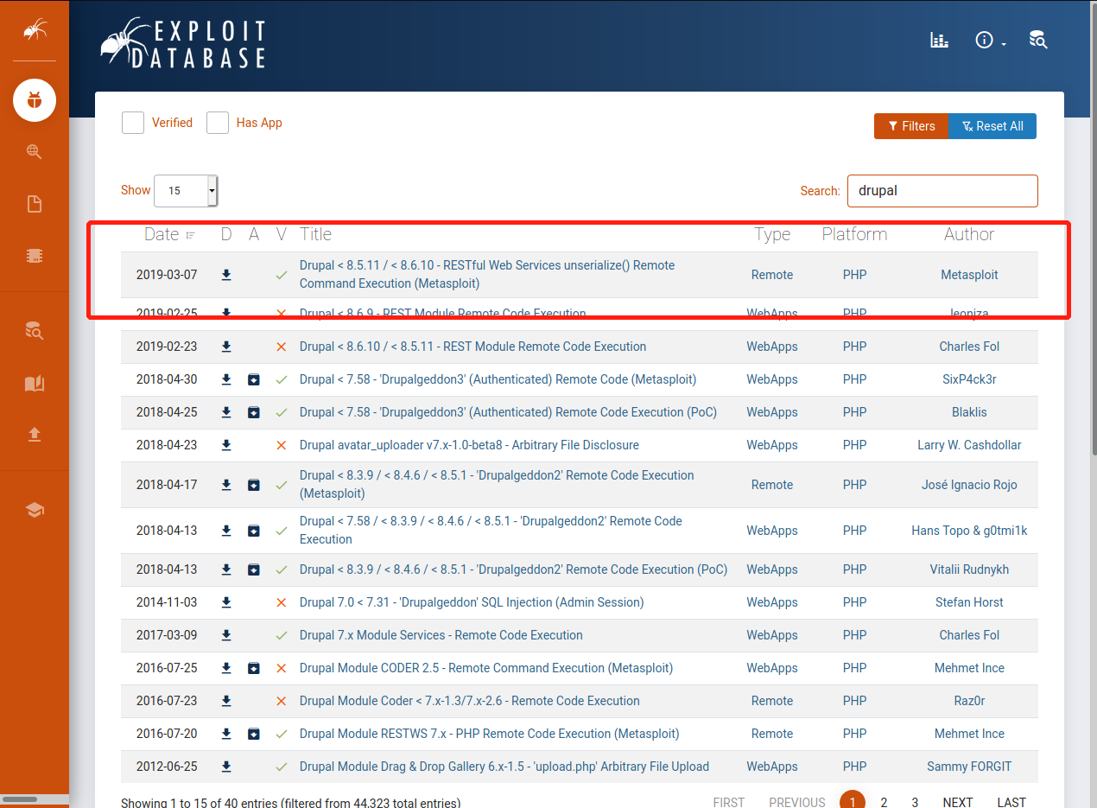Select current page 1 in pagination

pyautogui.click(x=853, y=802)
